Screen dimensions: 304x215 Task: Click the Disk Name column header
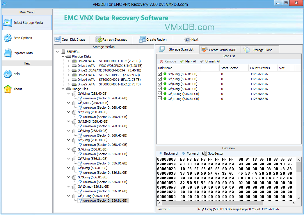pos(188,68)
